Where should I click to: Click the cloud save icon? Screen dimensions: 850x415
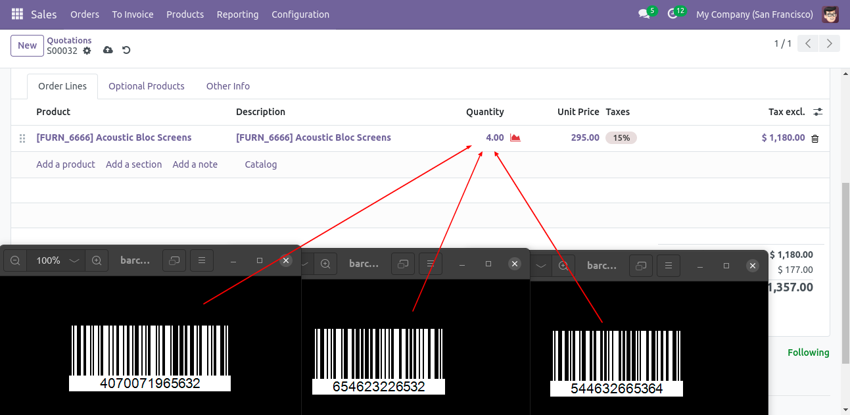click(108, 50)
